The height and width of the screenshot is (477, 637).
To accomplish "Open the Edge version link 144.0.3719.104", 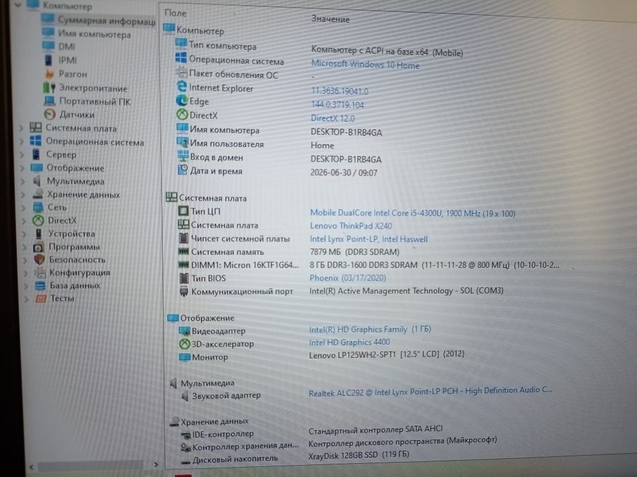I will tap(337, 105).
